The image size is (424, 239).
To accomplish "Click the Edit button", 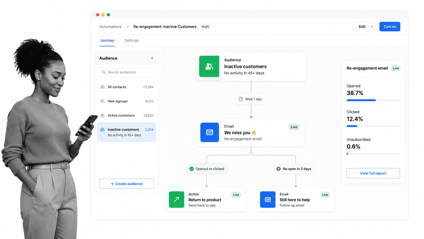I will pos(362,27).
